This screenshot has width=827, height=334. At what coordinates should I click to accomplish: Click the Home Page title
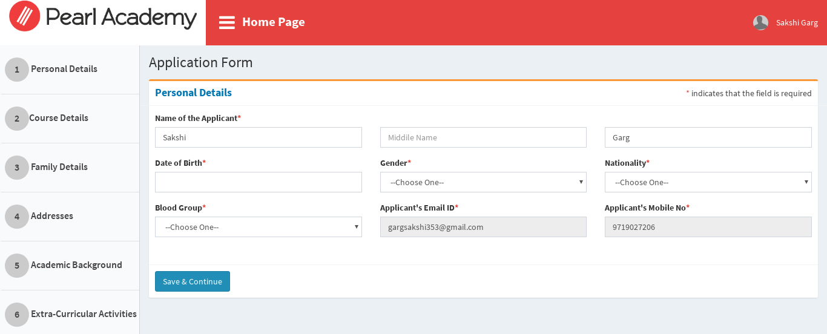273,22
